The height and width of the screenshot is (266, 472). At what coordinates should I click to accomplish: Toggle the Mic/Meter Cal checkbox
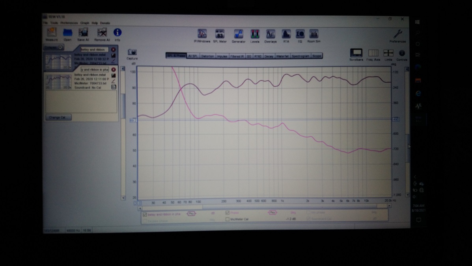point(228,219)
